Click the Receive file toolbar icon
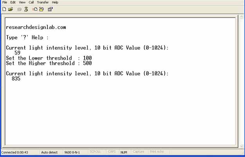This screenshot has height=157, width=245. 41,9
